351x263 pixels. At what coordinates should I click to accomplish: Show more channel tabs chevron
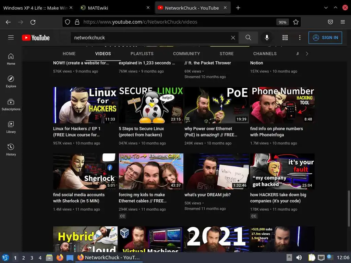coord(307,54)
